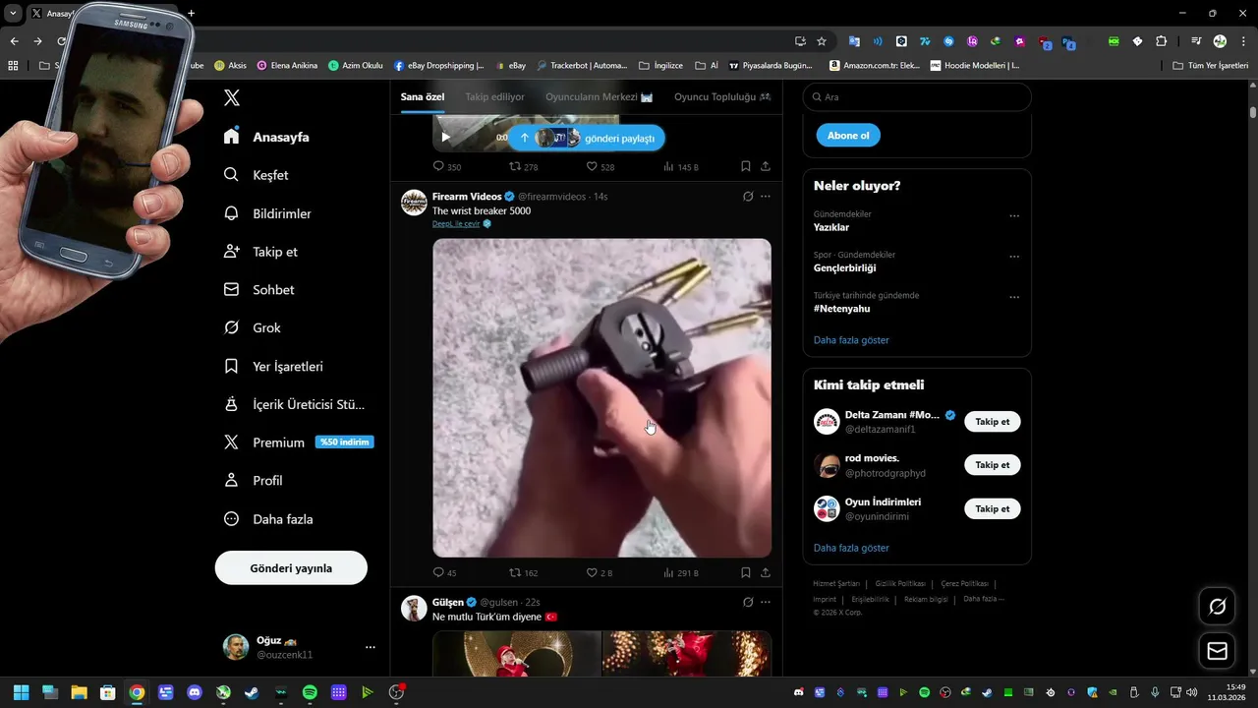Click the %50 indirim badge
The image size is (1258, 708).
(x=344, y=442)
